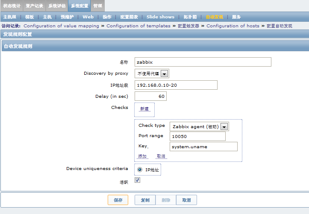Go to 主机组 submenu
The image size is (309, 214).
tap(10, 17)
